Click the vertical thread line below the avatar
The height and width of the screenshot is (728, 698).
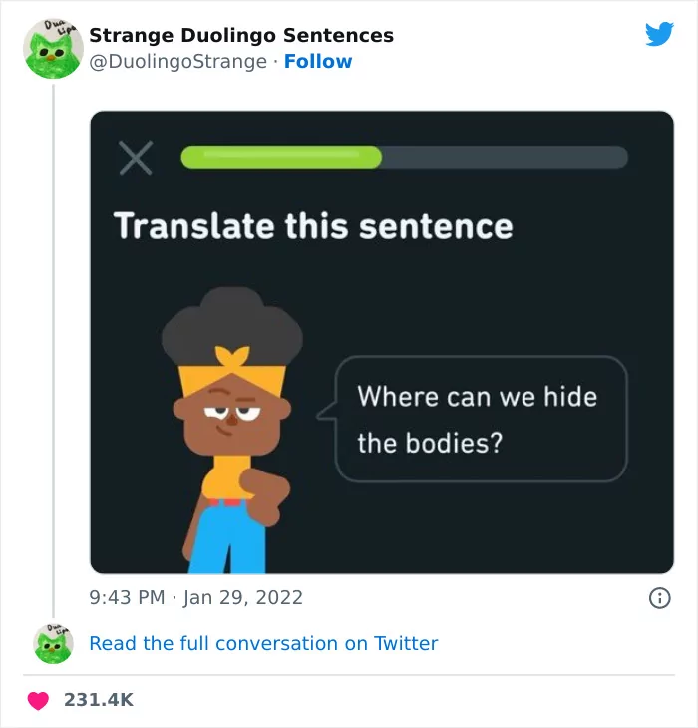[x=52, y=349]
